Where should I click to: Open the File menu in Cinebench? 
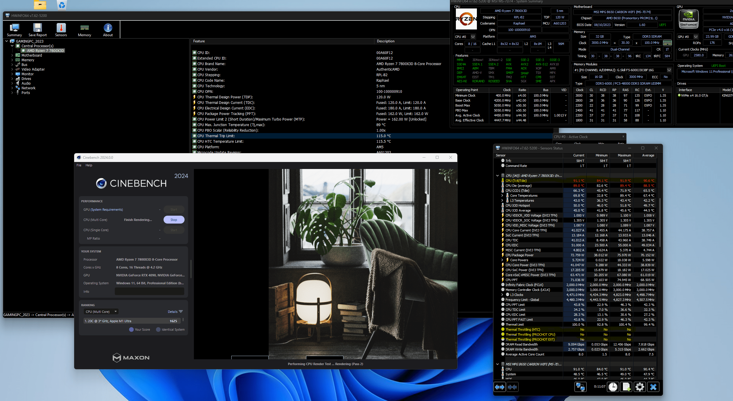[x=79, y=165]
